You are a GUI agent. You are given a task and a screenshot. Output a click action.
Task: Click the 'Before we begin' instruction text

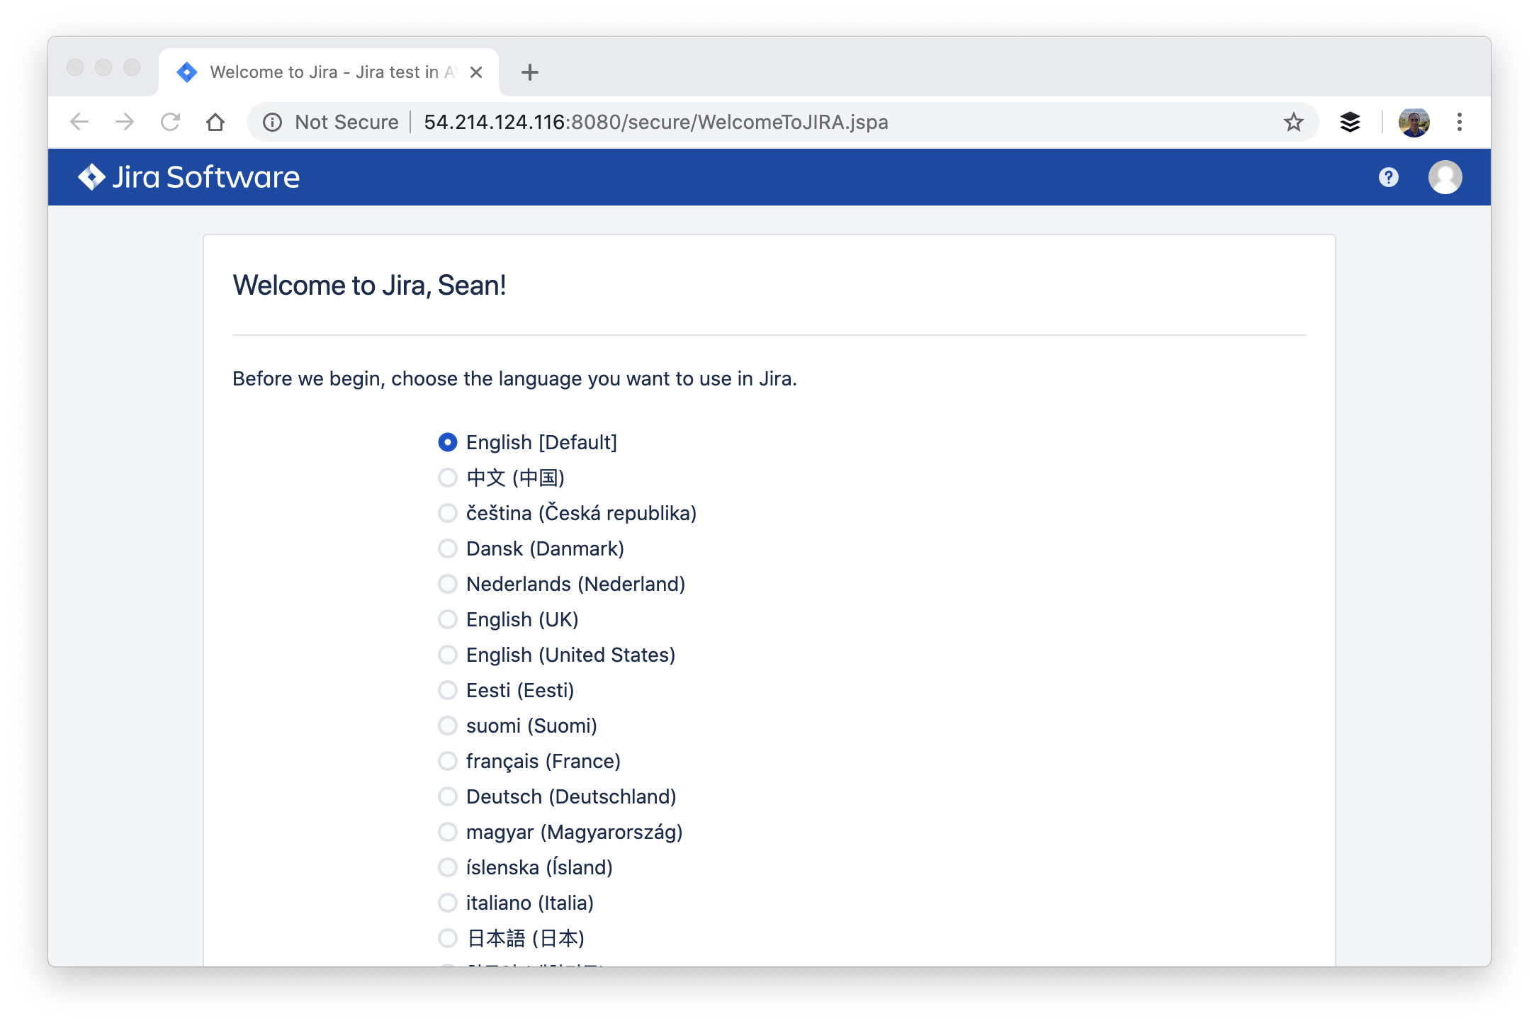click(514, 379)
